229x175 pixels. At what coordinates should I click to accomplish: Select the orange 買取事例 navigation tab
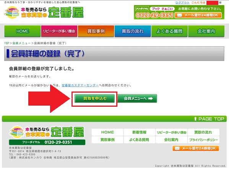(x=96, y=31)
